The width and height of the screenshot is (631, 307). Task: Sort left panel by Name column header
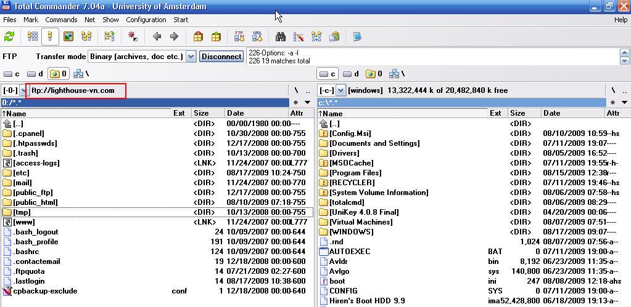click(x=86, y=113)
